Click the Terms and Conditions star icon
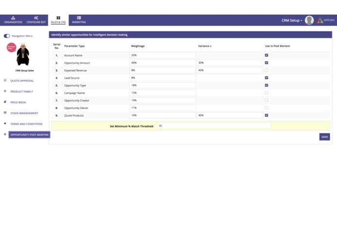This screenshot has height=240, width=337. pos(5,123)
